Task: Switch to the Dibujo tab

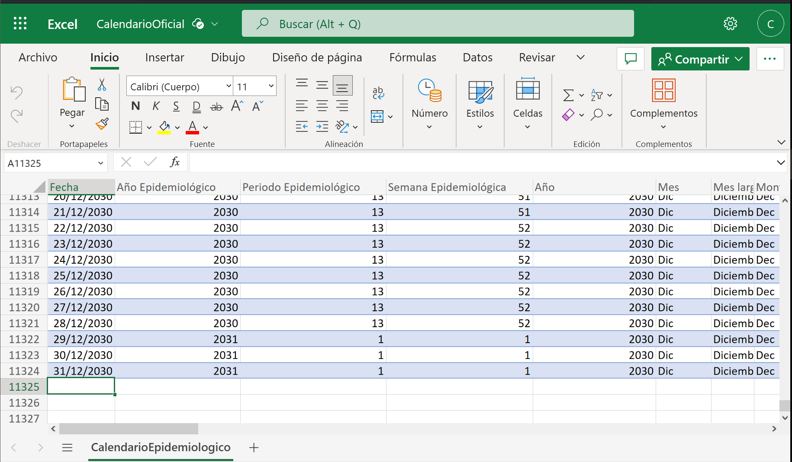Action: click(x=228, y=57)
